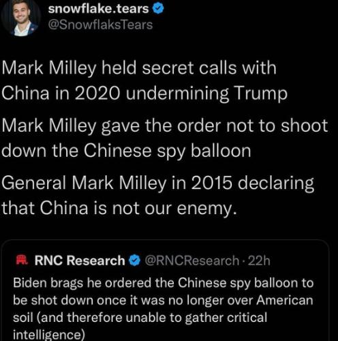Click RNC Research blue verified checkmark
The height and width of the screenshot is (341, 338).
[135, 261]
